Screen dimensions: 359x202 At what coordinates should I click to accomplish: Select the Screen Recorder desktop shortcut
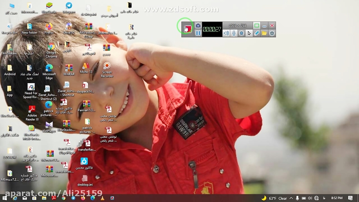[x=107, y=70]
